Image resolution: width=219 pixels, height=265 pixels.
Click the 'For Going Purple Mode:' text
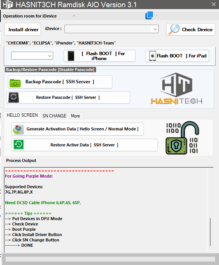[29, 176]
